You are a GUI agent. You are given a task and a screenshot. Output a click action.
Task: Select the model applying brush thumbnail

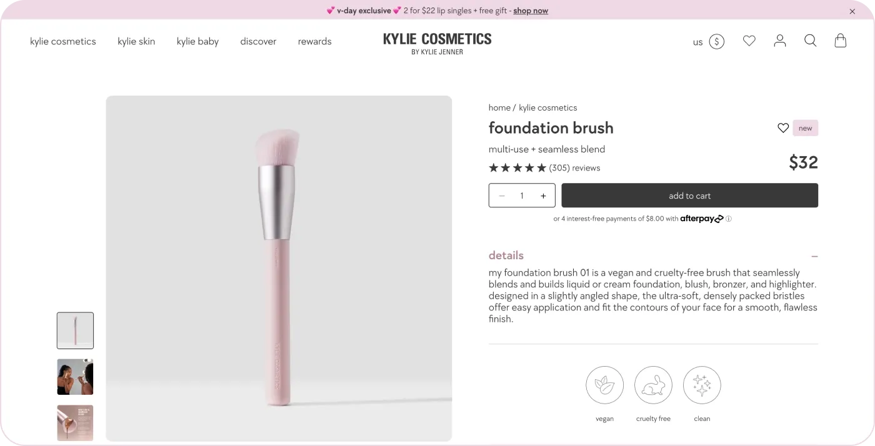[75, 377]
